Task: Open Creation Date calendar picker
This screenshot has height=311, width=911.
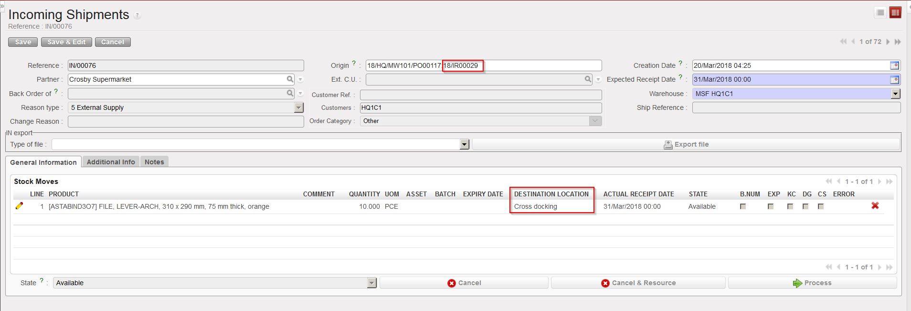Action: click(x=894, y=65)
